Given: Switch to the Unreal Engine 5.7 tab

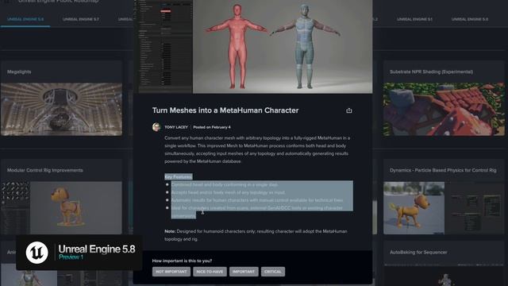Looking at the screenshot, I should (x=81, y=19).
